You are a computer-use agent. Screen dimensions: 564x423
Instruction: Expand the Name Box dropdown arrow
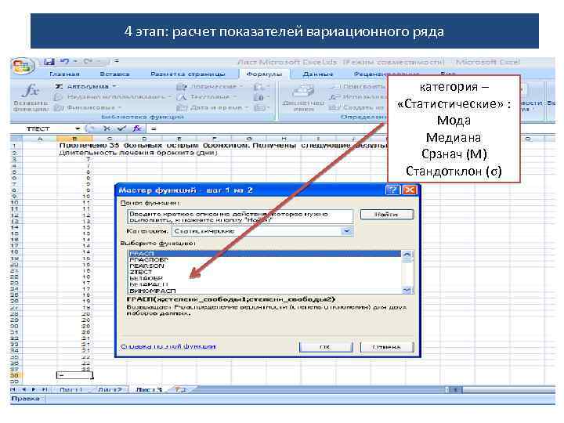coord(78,128)
